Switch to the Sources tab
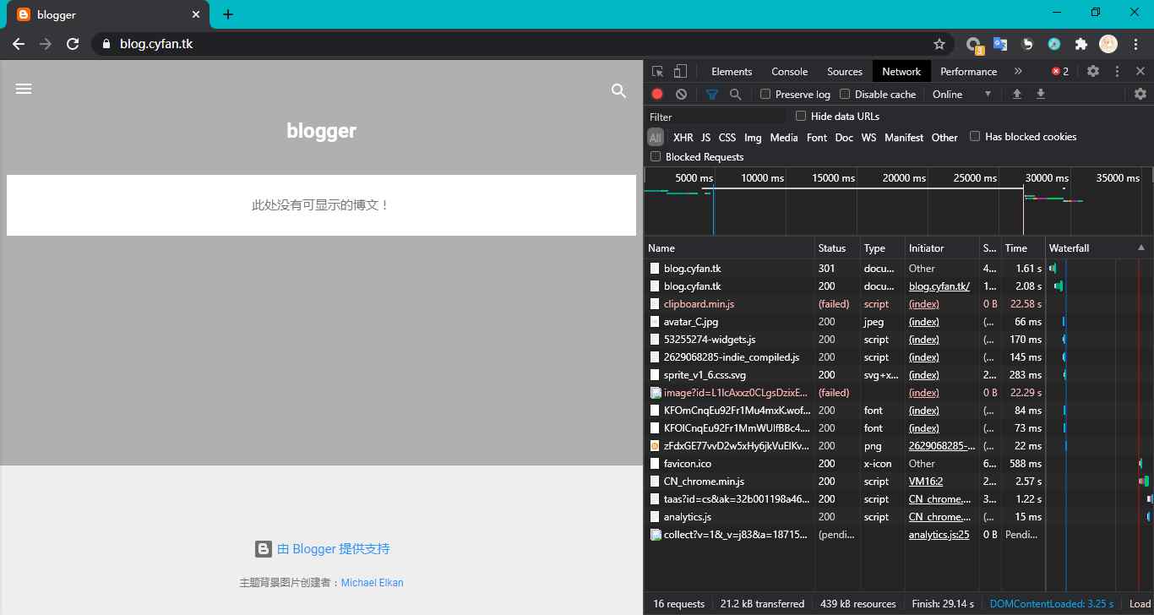This screenshot has height=615, width=1154. click(845, 72)
